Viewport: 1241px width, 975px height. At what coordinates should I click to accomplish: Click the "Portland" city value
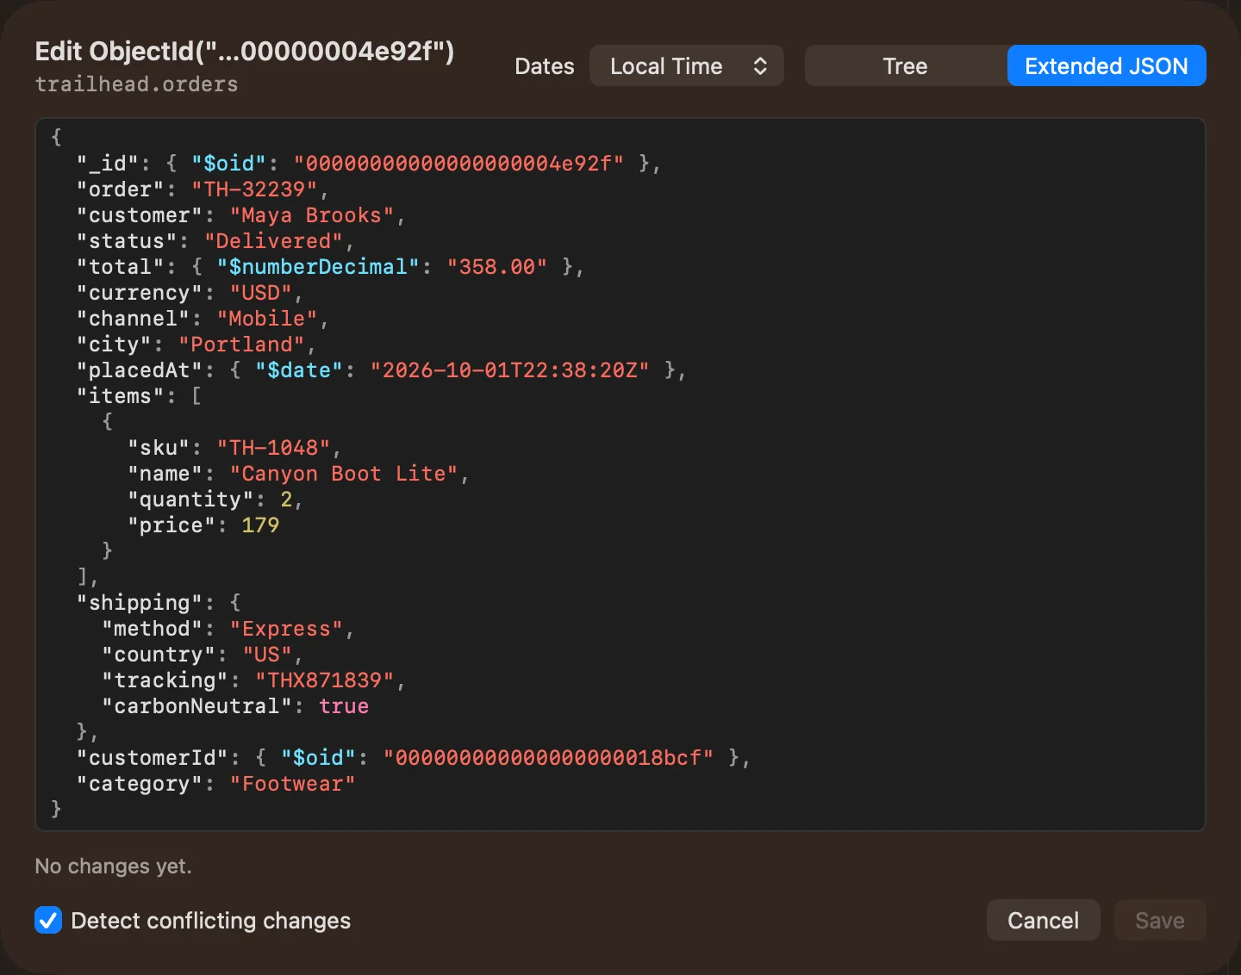point(242,345)
